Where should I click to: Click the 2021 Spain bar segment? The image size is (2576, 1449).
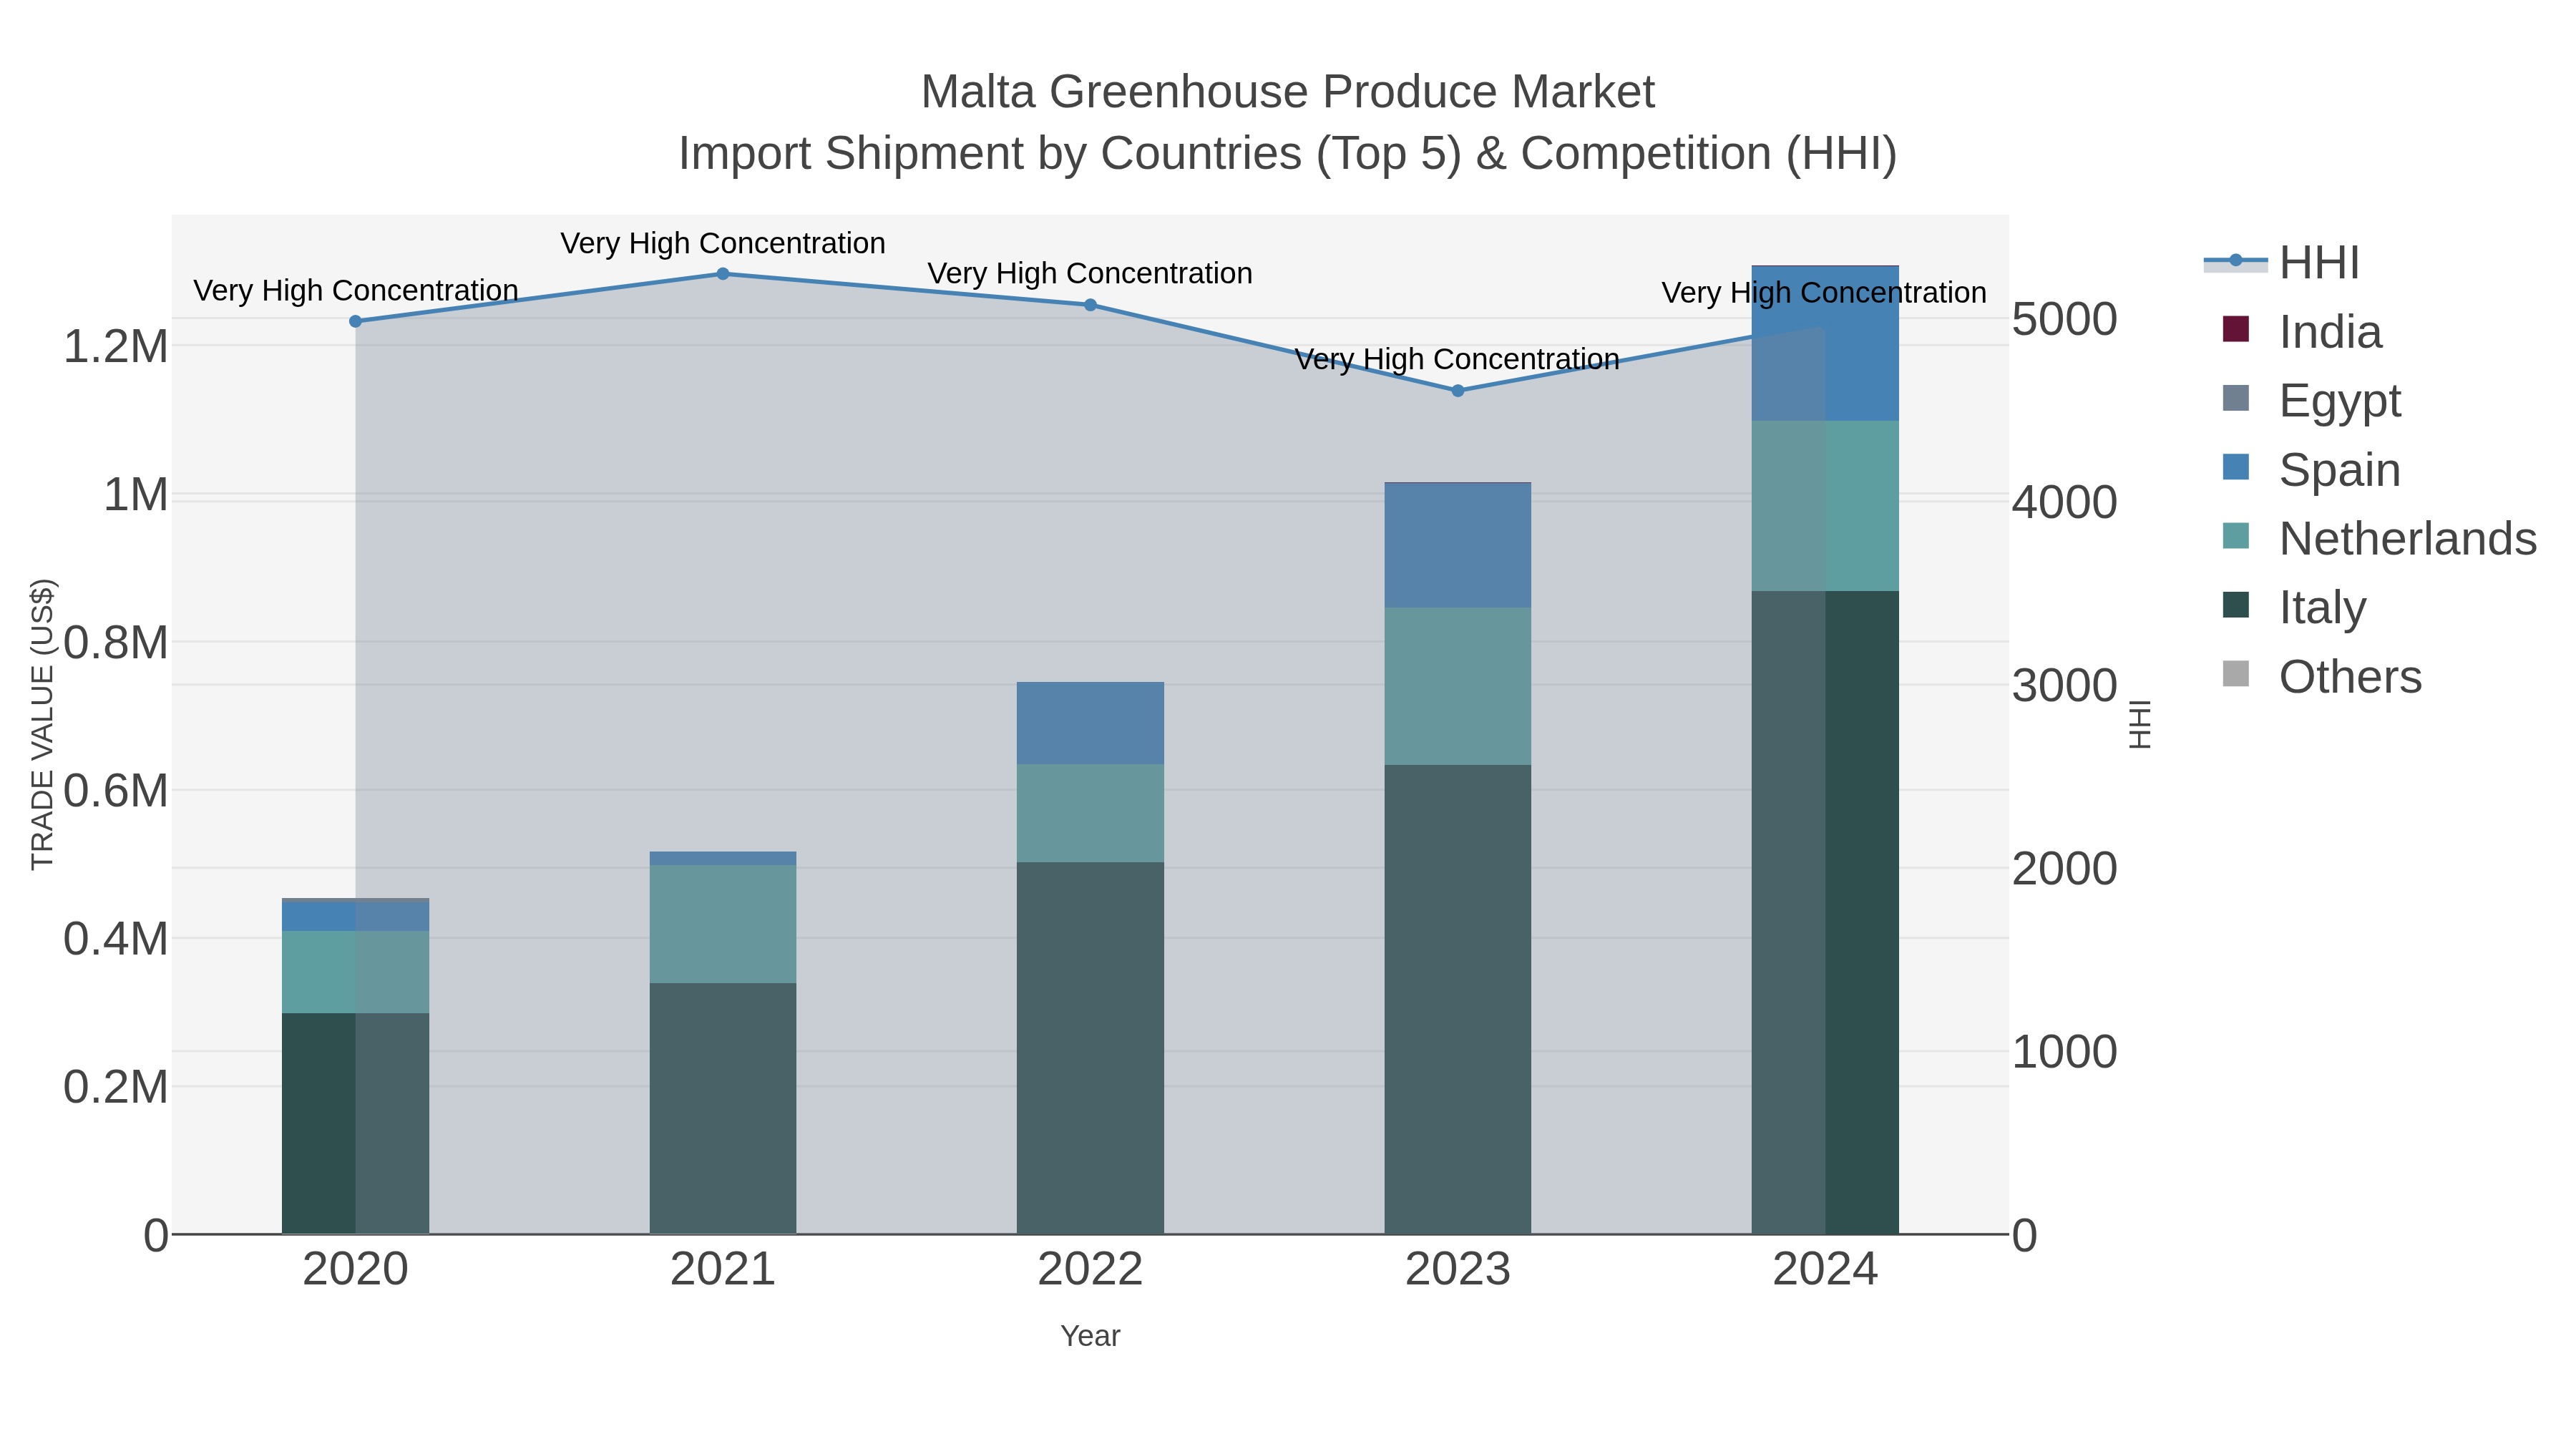723,858
